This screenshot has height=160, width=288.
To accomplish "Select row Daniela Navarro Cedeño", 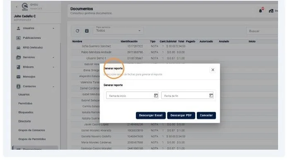I will pos(174,136).
